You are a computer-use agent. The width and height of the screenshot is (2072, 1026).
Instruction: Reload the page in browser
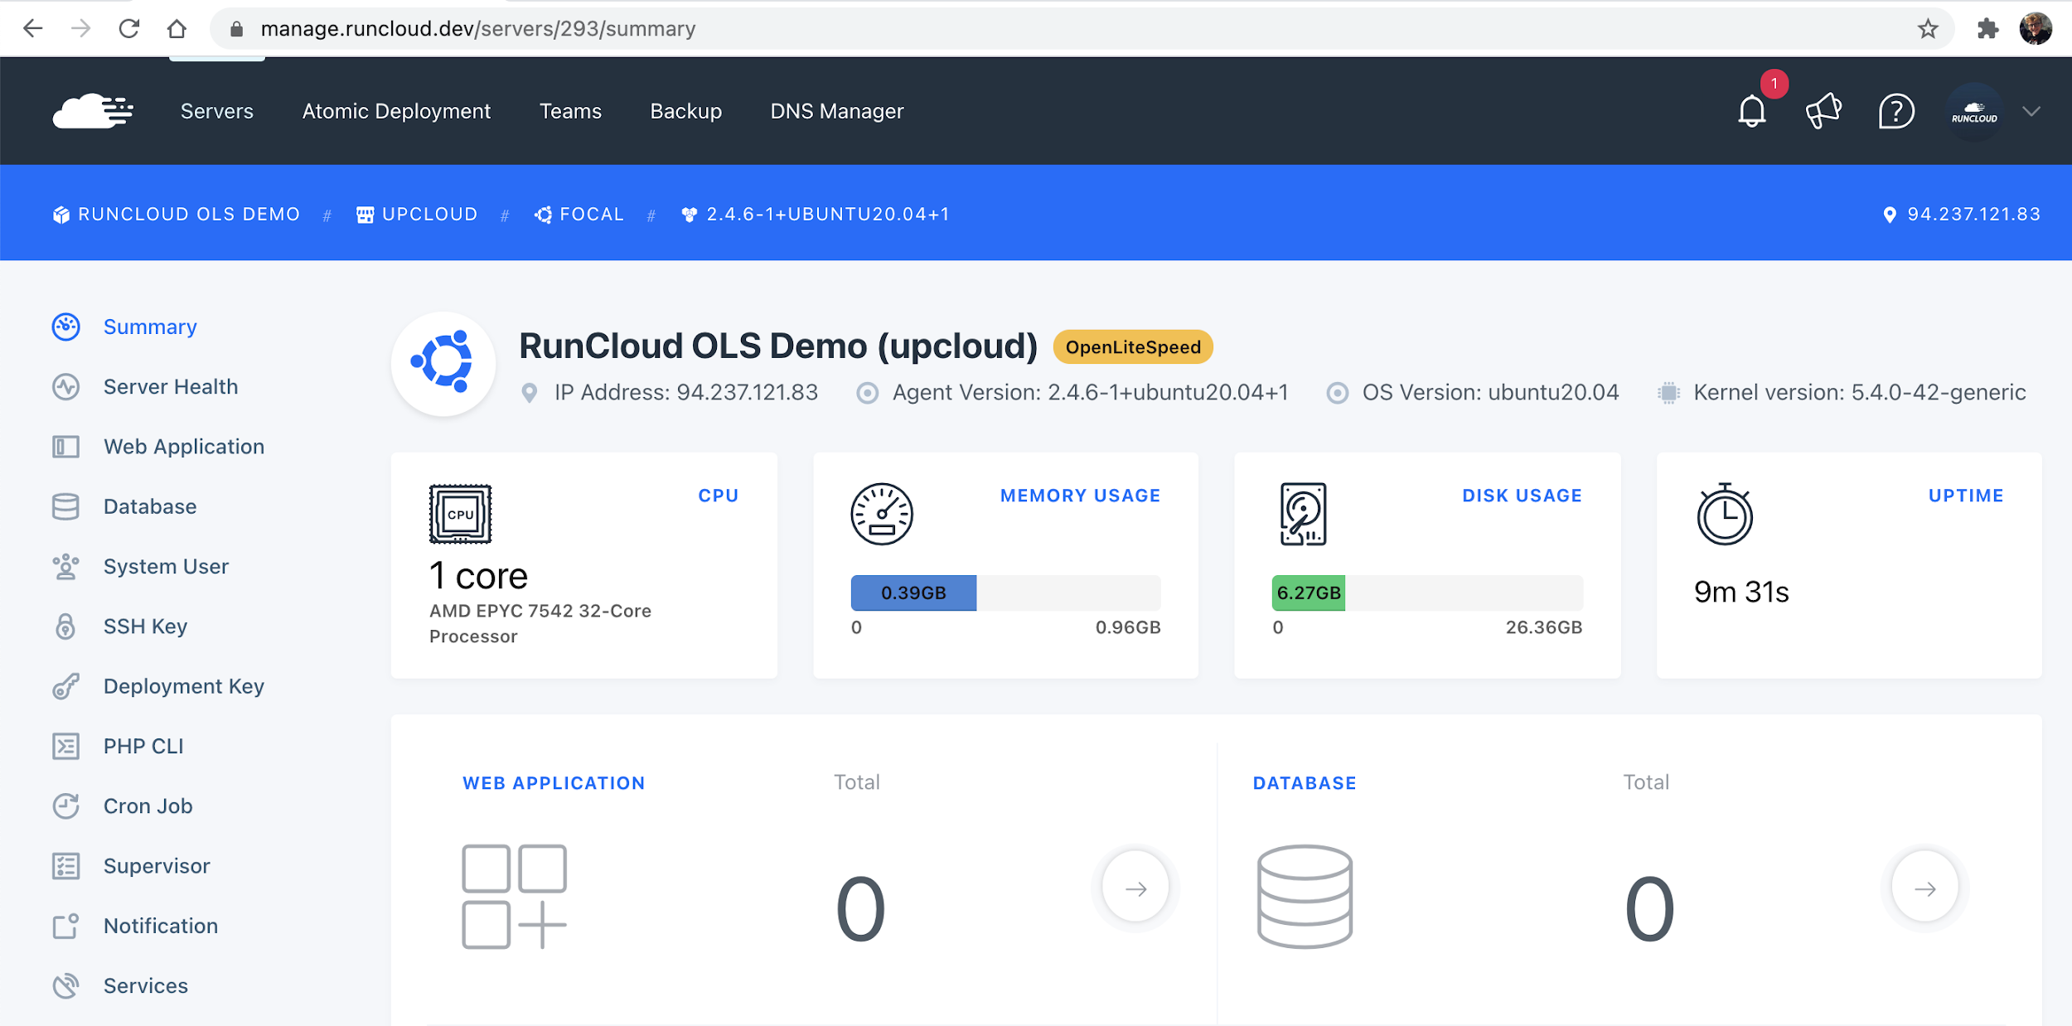point(128,28)
